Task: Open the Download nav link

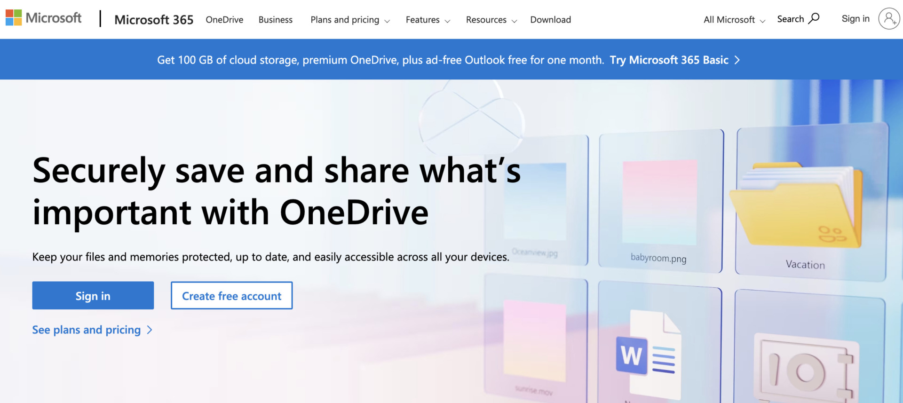Action: coord(551,20)
